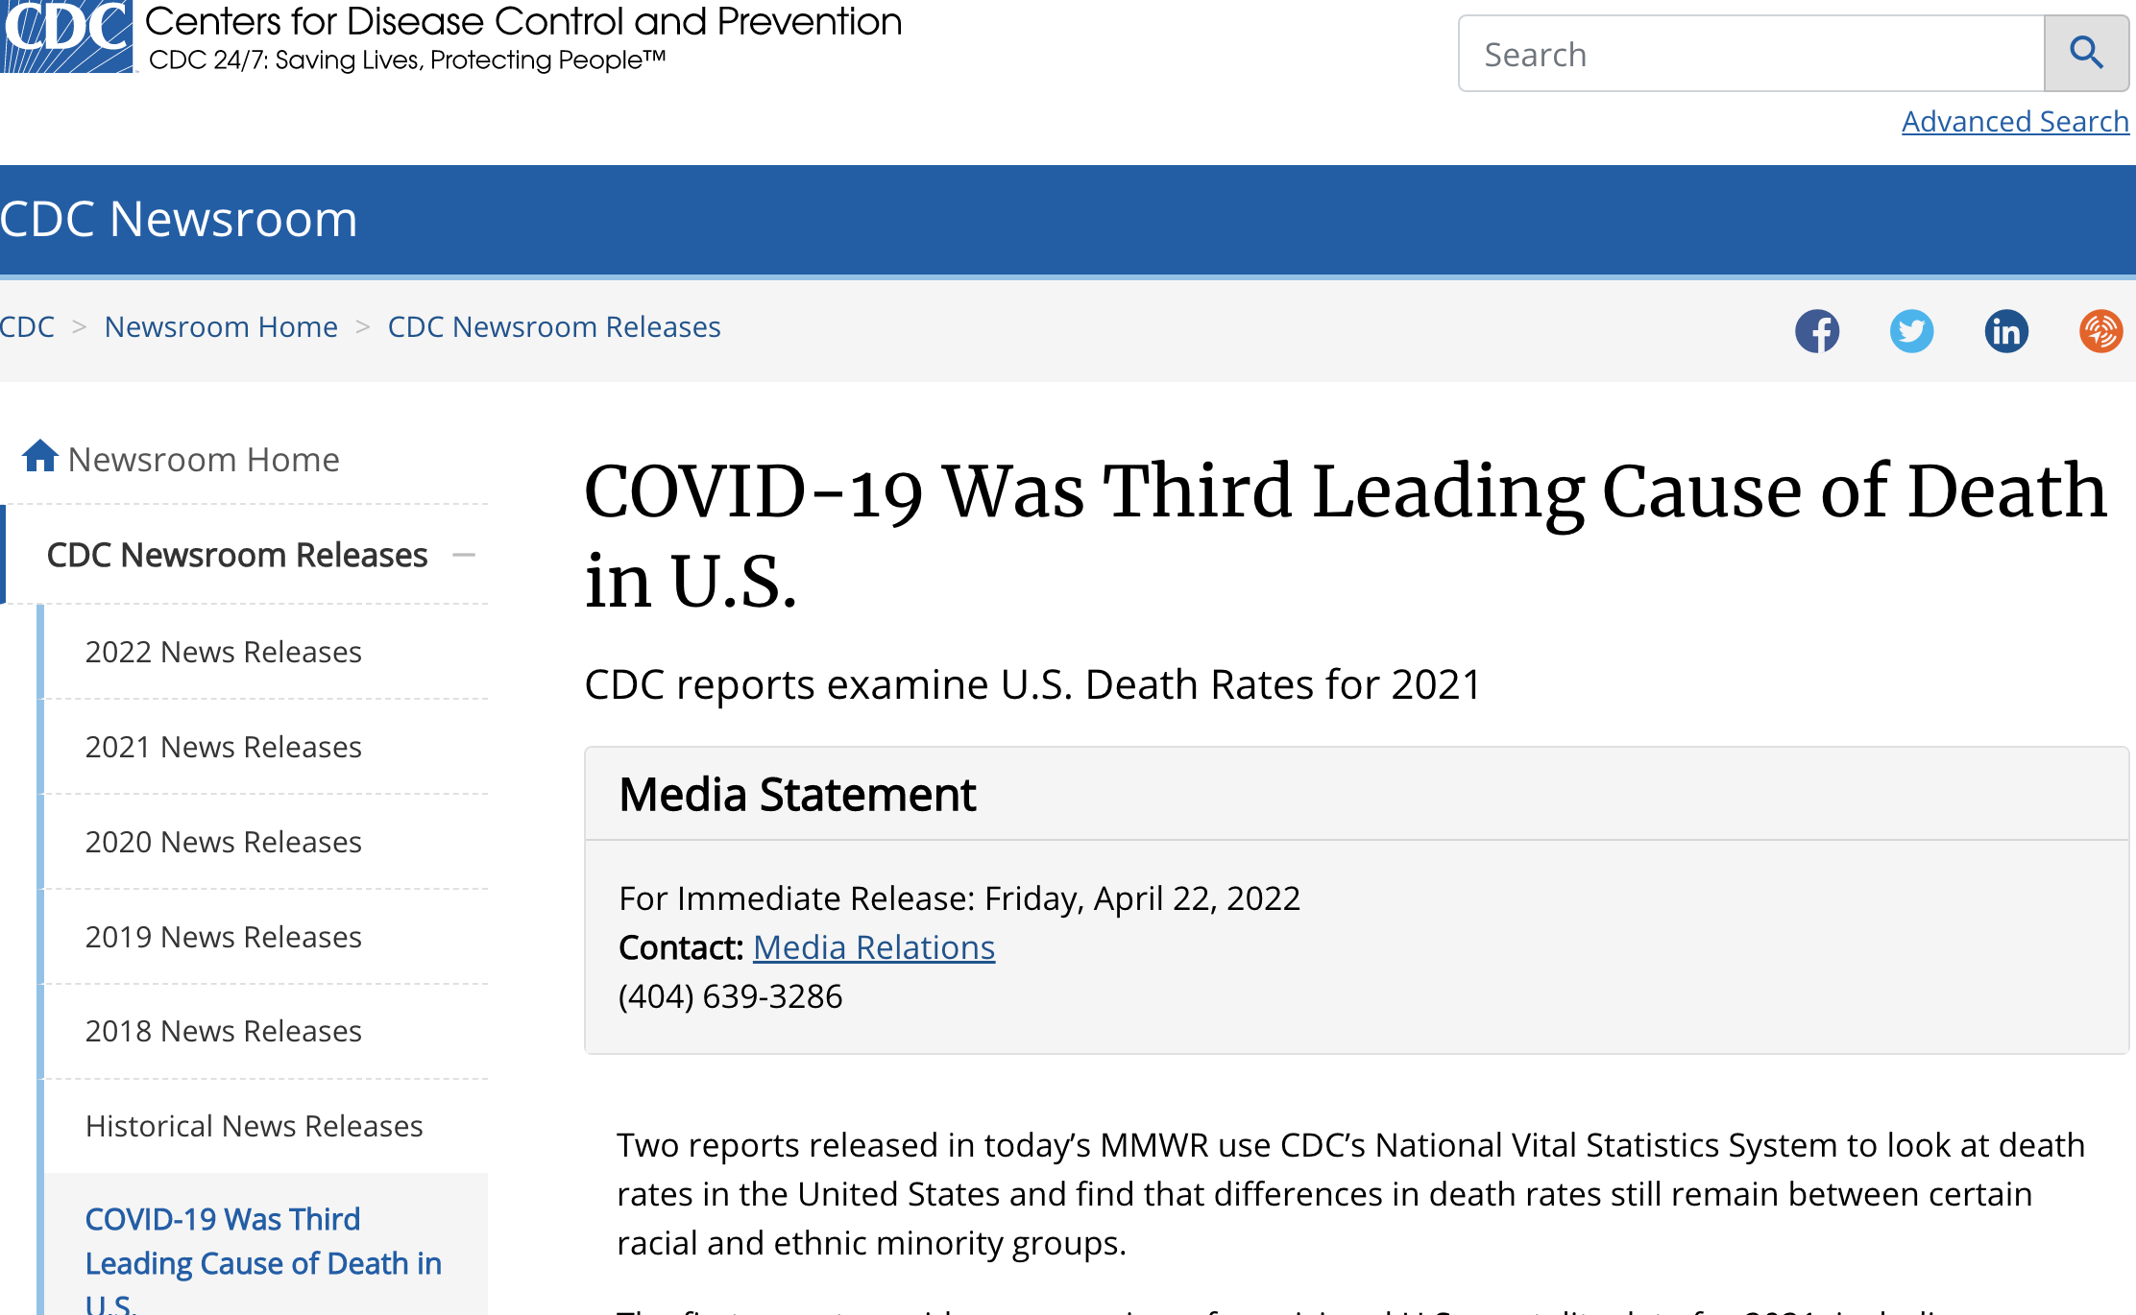Open 2020 News Releases sidebar item
The image size is (2136, 1315).
(x=223, y=842)
